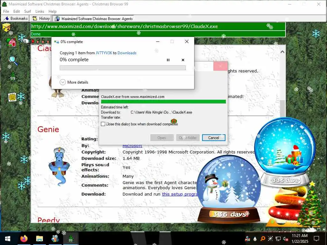Viewport: 327px width, 245px height.
Task: Open the notification center icon
Action: tap(316, 239)
